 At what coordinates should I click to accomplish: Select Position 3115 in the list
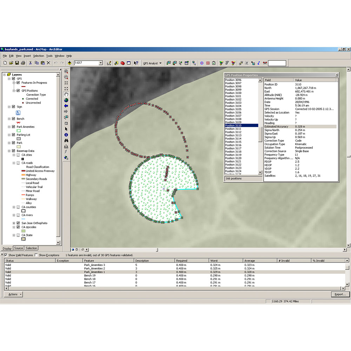pyautogui.click(x=241, y=142)
